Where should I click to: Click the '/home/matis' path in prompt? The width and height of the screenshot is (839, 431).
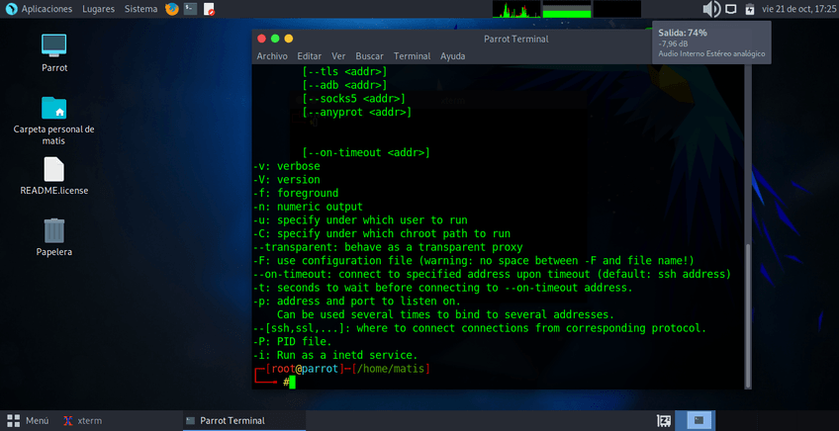click(x=391, y=369)
